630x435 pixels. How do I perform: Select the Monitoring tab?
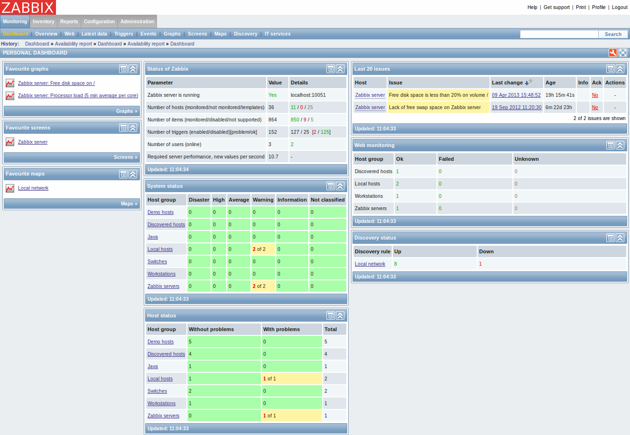[x=15, y=21]
